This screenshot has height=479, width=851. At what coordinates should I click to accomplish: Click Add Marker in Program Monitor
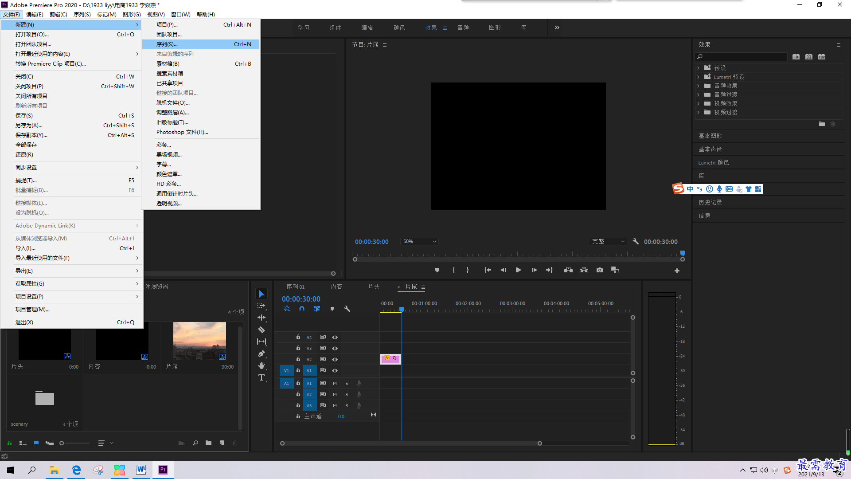coord(437,270)
